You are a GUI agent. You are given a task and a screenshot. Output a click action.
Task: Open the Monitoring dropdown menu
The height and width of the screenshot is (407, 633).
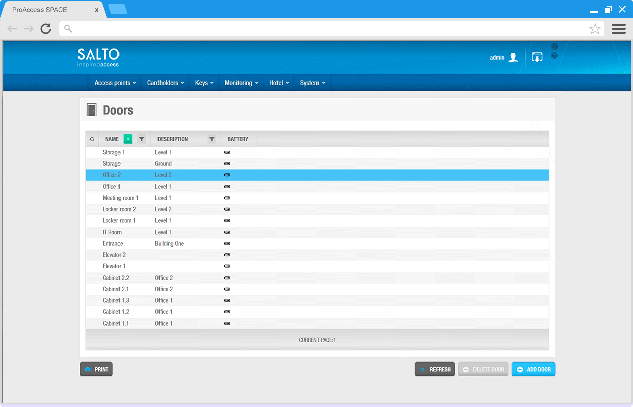pos(241,83)
